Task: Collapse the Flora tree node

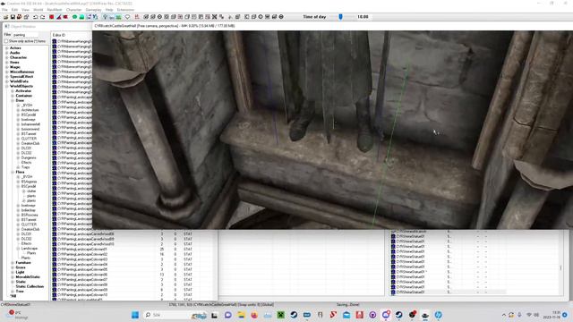Action: 13,172
